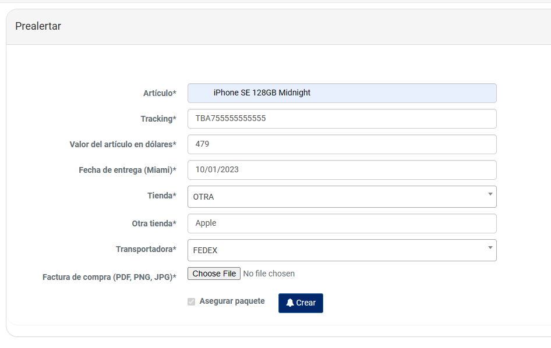Image resolution: width=551 pixels, height=348 pixels.
Task: Submit the form with the Crear button
Action: (x=301, y=303)
